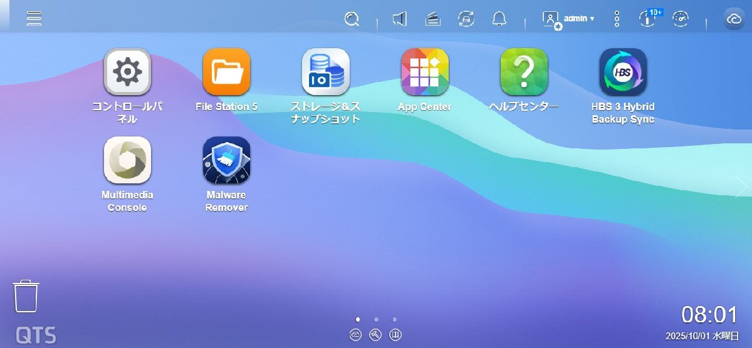Click the bottom myQNAPcloud circle icon
The width and height of the screenshot is (752, 348).
[356, 335]
